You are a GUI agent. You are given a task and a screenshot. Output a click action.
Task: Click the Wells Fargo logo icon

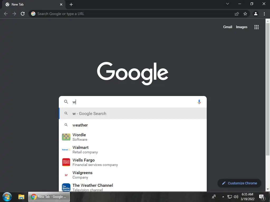click(x=66, y=162)
